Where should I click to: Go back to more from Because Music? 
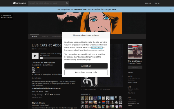click(7, 17)
